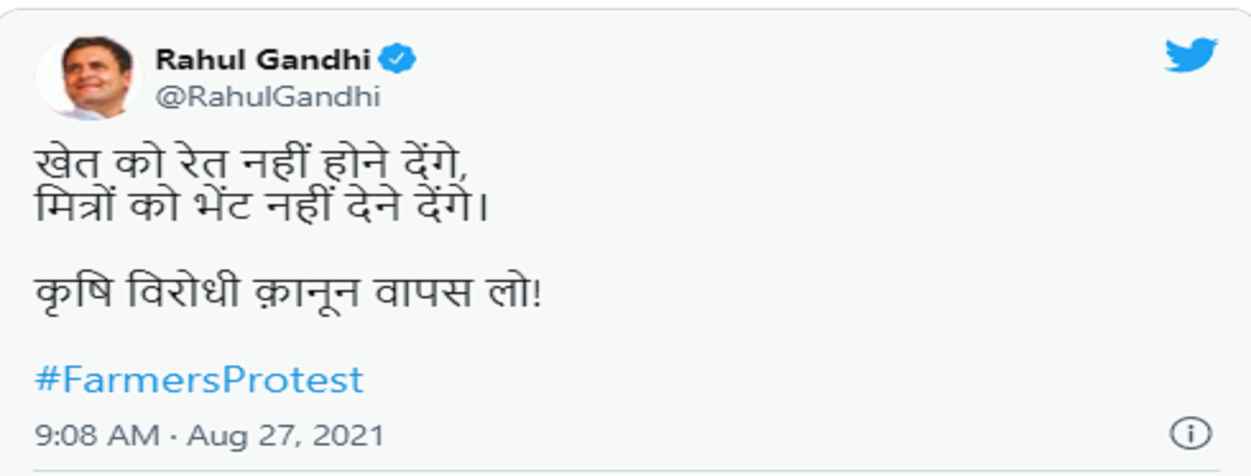Click the word Gandhi in display name
This screenshot has width=1251, height=476.
[x=314, y=60]
